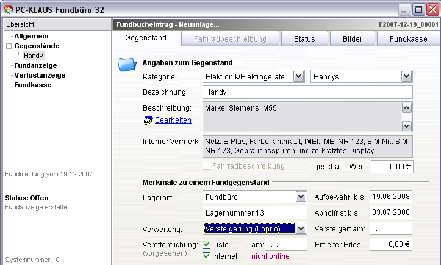The height and width of the screenshot is (265, 441).
Task: Select Verlustanzeige in the overview tree
Action: tap(40, 75)
